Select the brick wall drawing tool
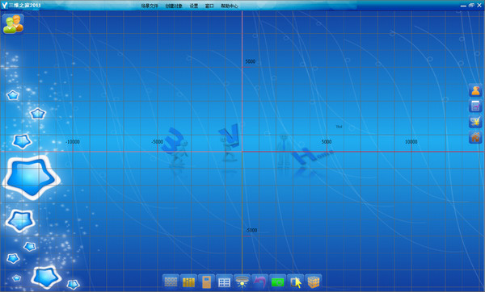 (x=171, y=282)
